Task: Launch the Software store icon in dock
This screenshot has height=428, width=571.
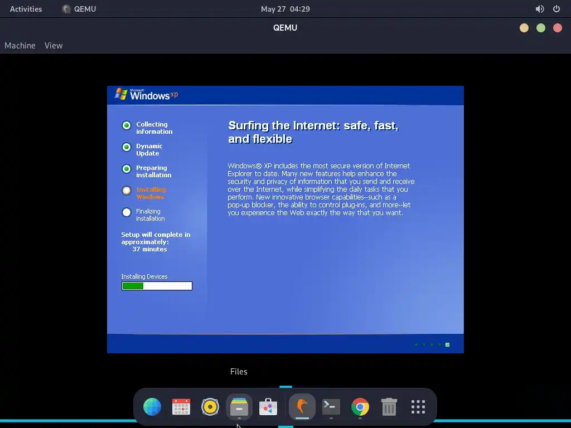Action: tap(268, 406)
